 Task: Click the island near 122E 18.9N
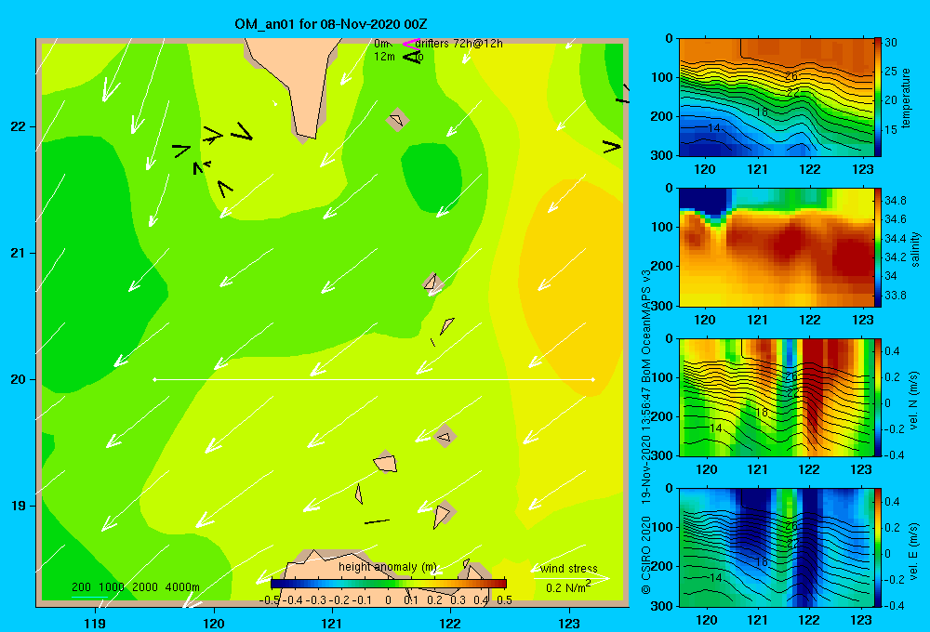443,514
